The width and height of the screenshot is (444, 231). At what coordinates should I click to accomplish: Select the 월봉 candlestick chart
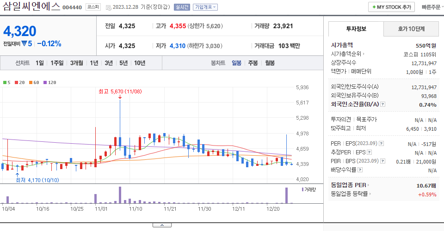point(270,63)
